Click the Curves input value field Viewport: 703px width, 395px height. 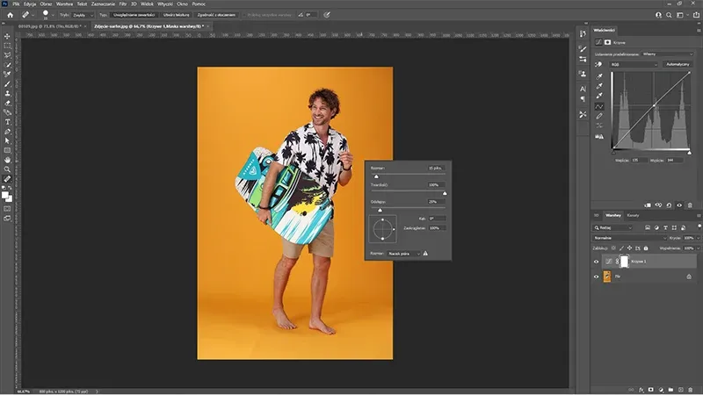639,160
